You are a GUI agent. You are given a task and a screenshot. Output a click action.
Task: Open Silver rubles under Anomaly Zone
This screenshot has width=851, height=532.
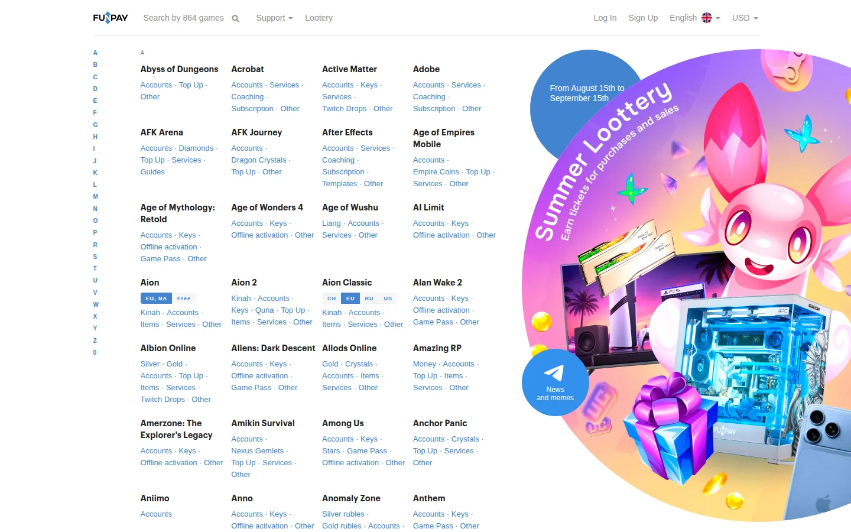pyautogui.click(x=343, y=514)
